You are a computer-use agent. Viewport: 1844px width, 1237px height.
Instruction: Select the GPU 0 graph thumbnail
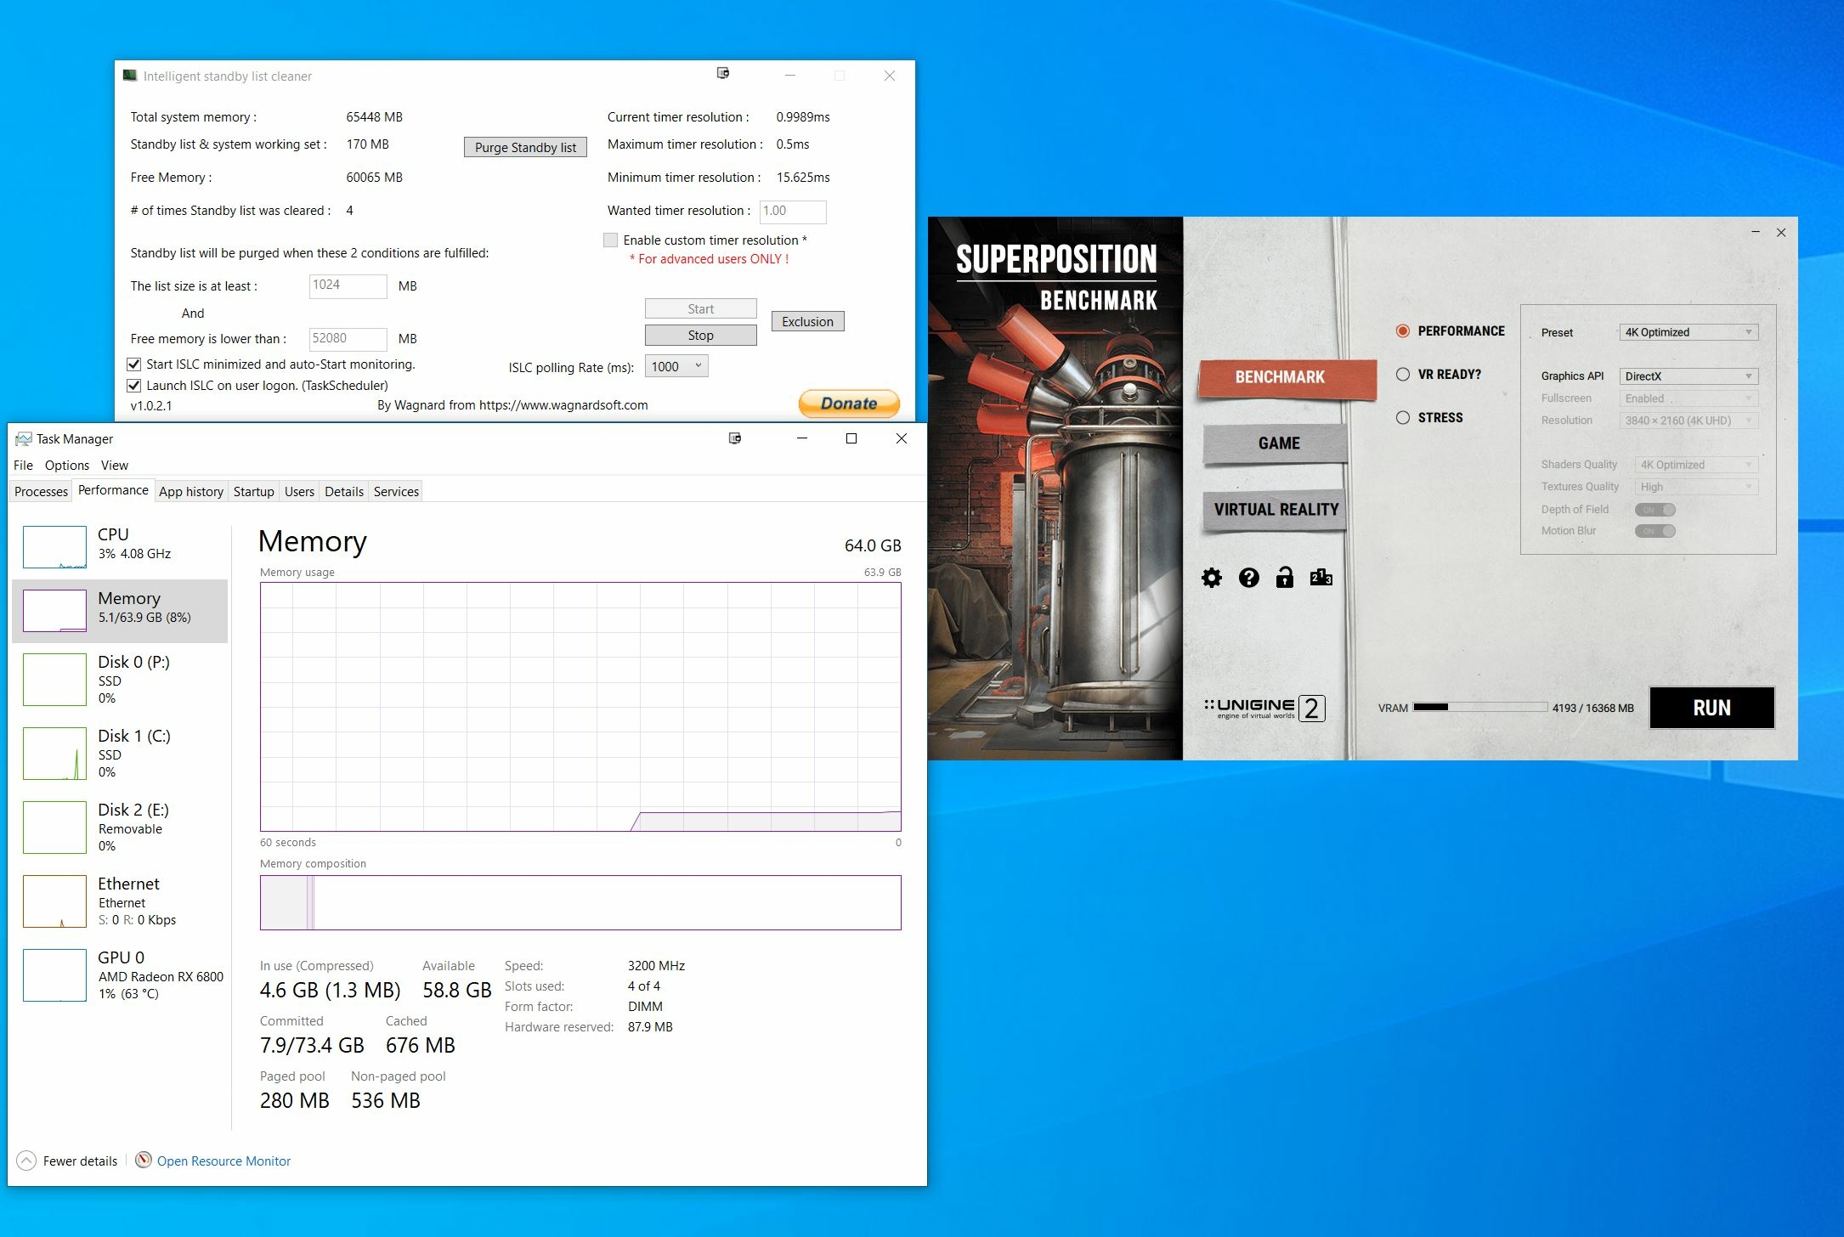[x=54, y=975]
